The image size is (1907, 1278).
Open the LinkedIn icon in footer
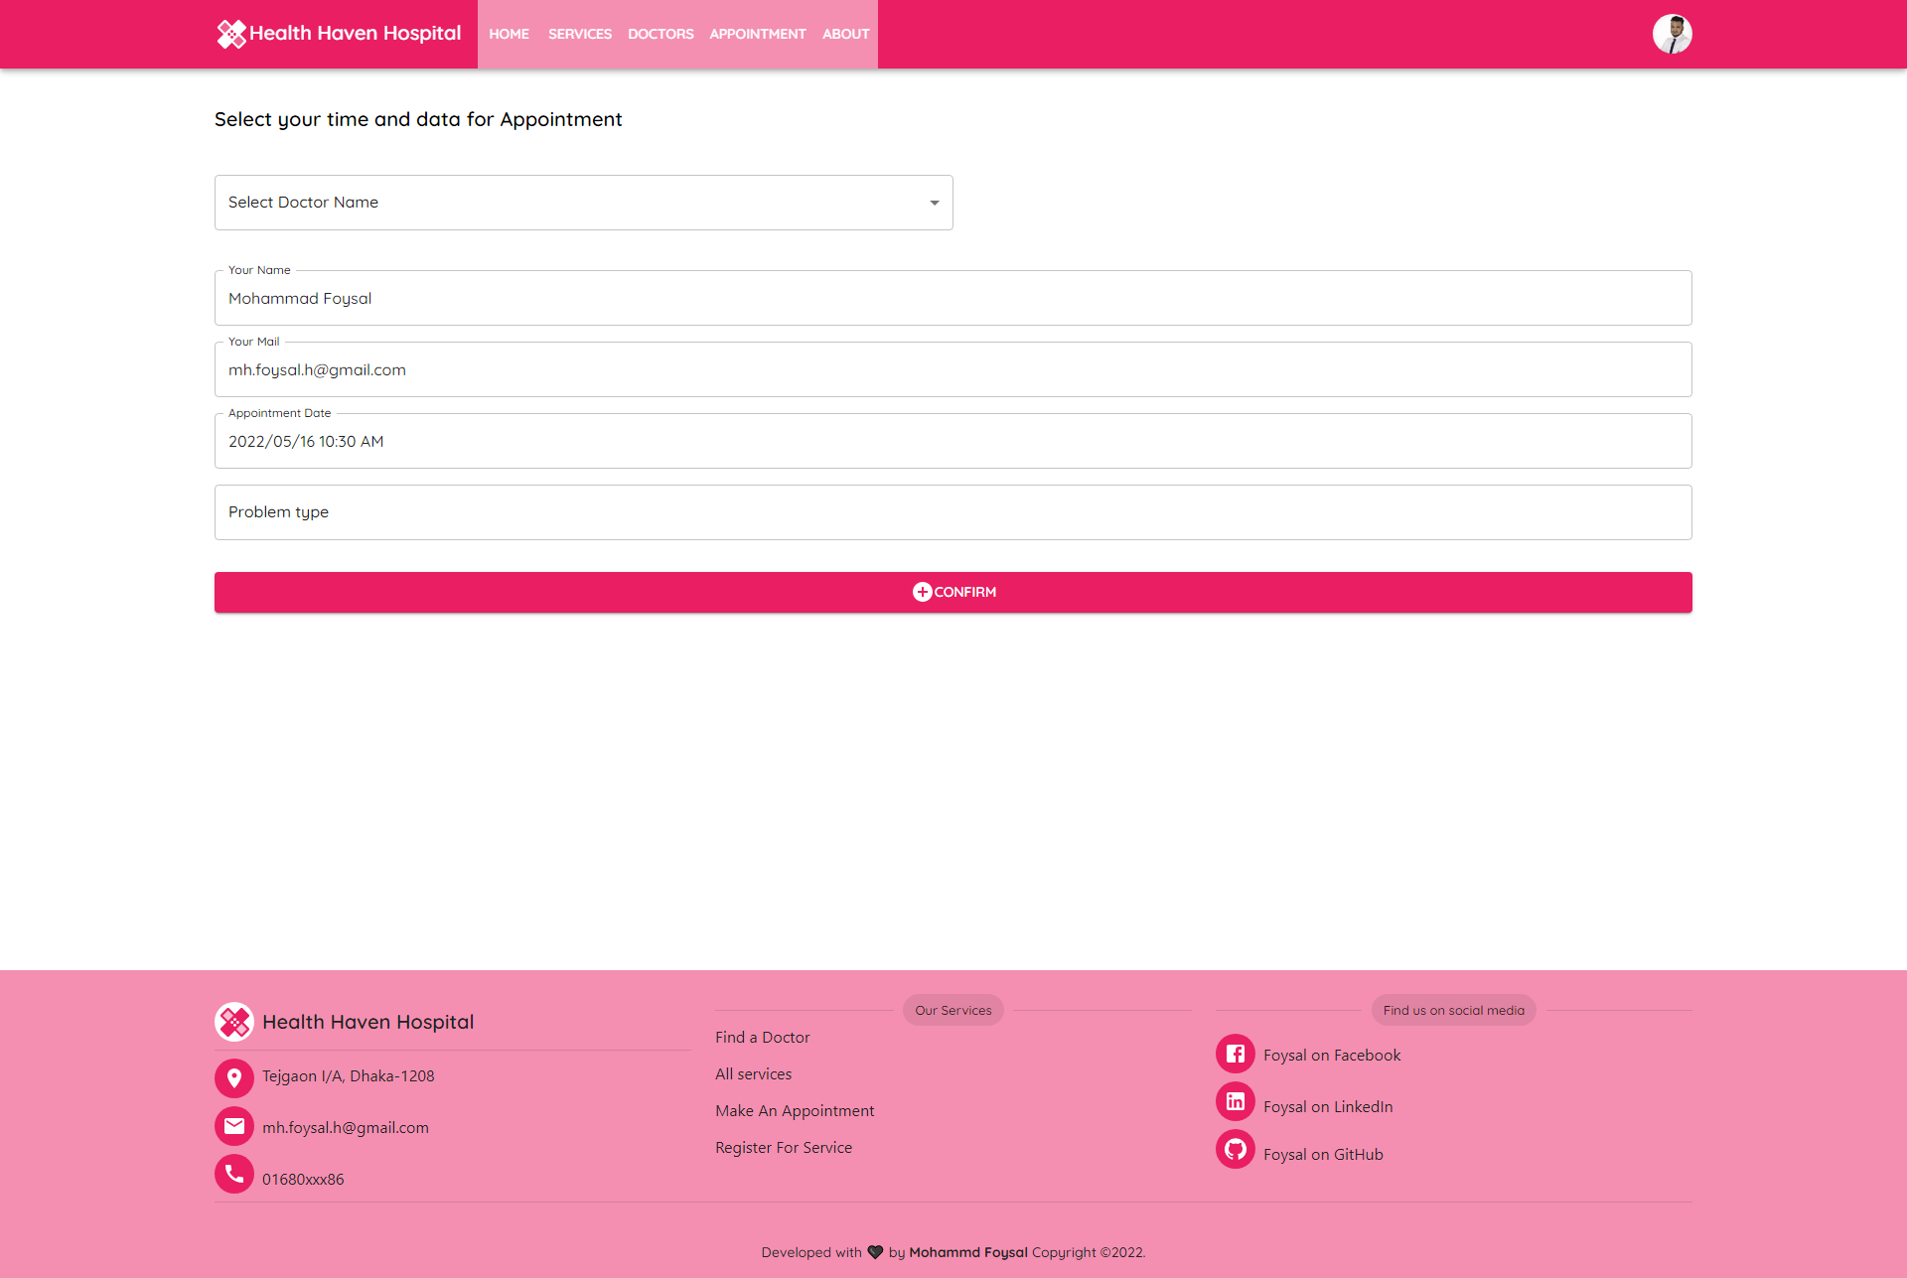click(1236, 1101)
